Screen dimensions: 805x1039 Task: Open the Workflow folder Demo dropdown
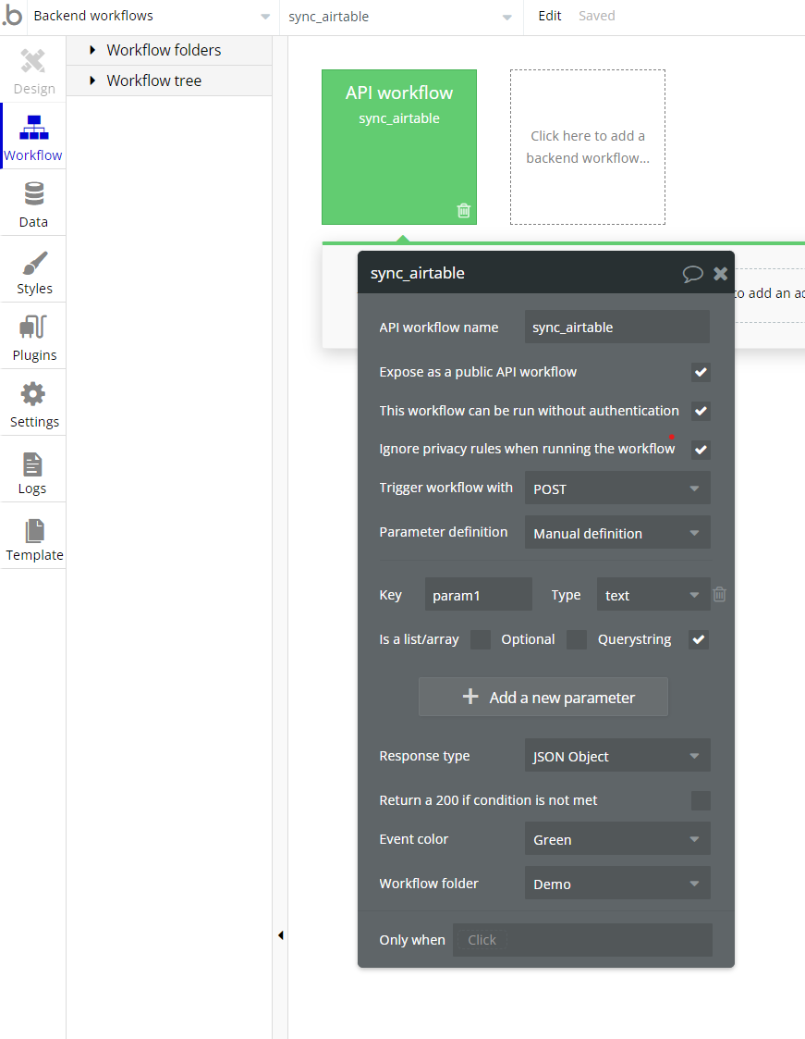(617, 884)
